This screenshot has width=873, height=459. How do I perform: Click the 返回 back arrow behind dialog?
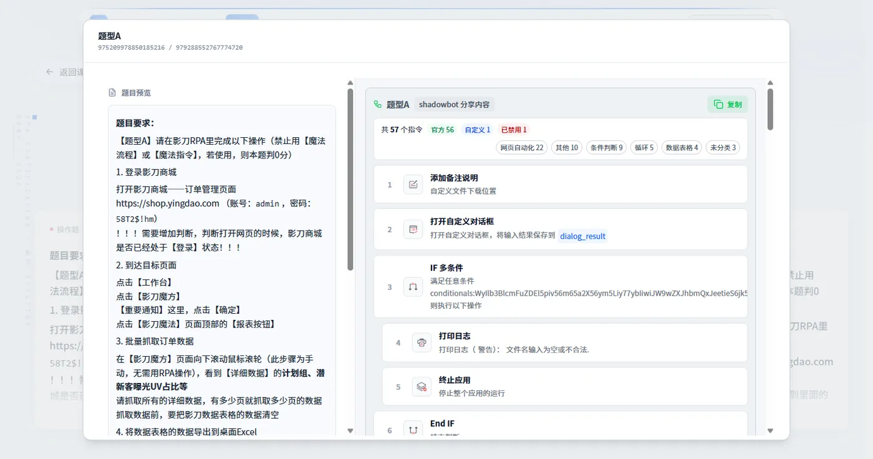pyautogui.click(x=49, y=72)
